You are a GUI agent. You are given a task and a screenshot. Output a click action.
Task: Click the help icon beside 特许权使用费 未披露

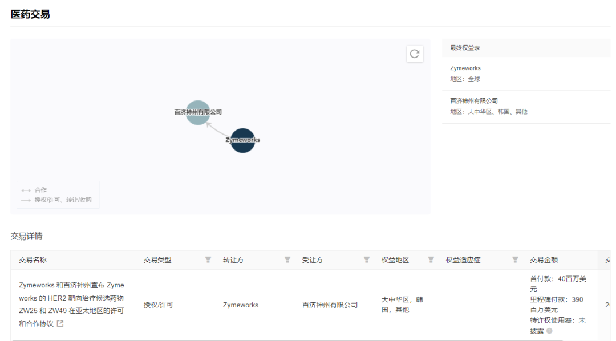coord(549,331)
